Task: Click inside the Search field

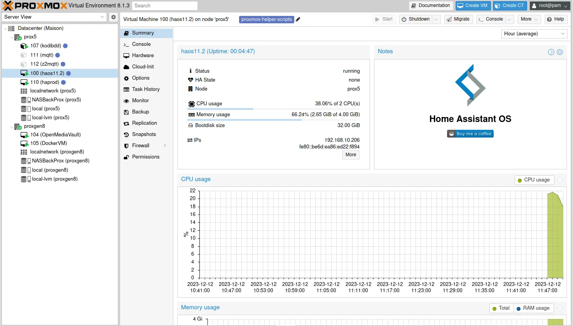Action: [x=164, y=5]
